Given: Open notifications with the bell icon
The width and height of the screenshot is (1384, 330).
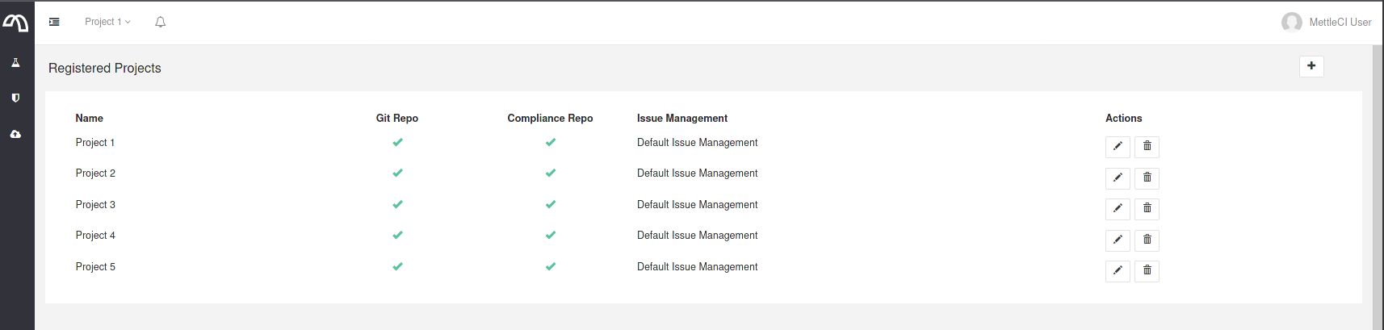Looking at the screenshot, I should click(x=160, y=22).
